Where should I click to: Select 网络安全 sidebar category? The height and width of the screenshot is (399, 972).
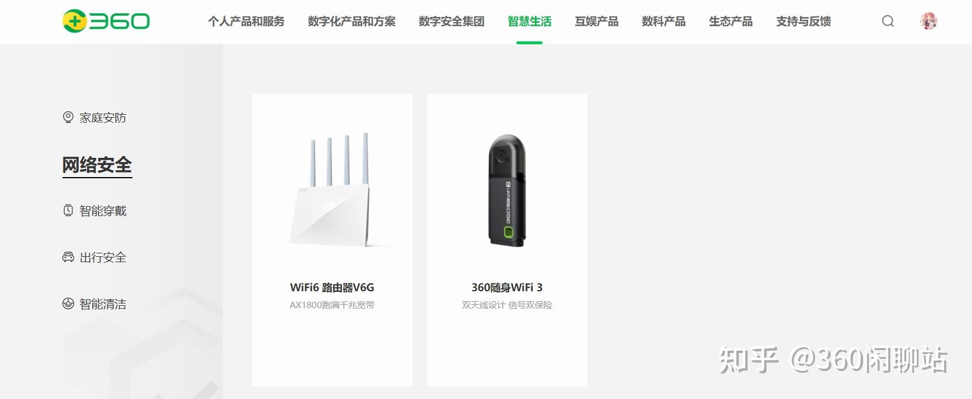point(97,165)
